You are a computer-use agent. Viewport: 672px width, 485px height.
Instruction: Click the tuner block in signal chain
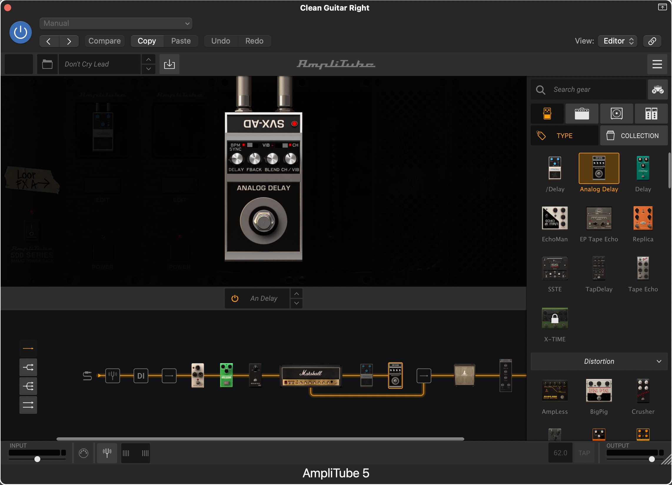tap(113, 376)
